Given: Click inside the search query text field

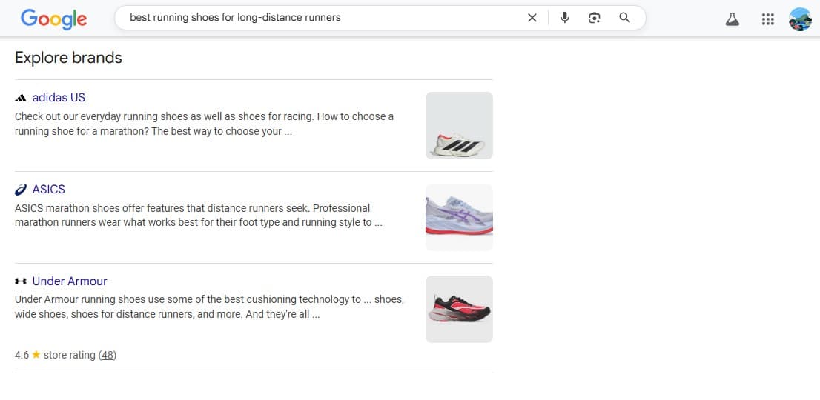Looking at the screenshot, I should tap(319, 18).
